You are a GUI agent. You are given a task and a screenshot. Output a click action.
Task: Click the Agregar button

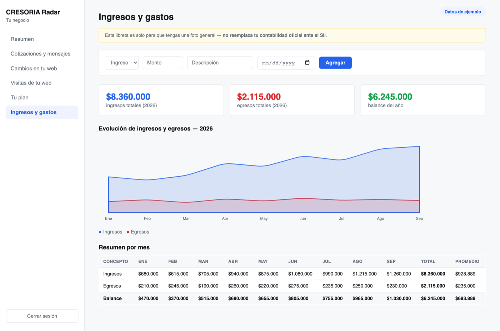point(335,63)
